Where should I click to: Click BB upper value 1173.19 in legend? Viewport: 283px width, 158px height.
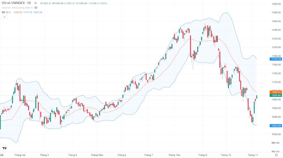pos(28,12)
